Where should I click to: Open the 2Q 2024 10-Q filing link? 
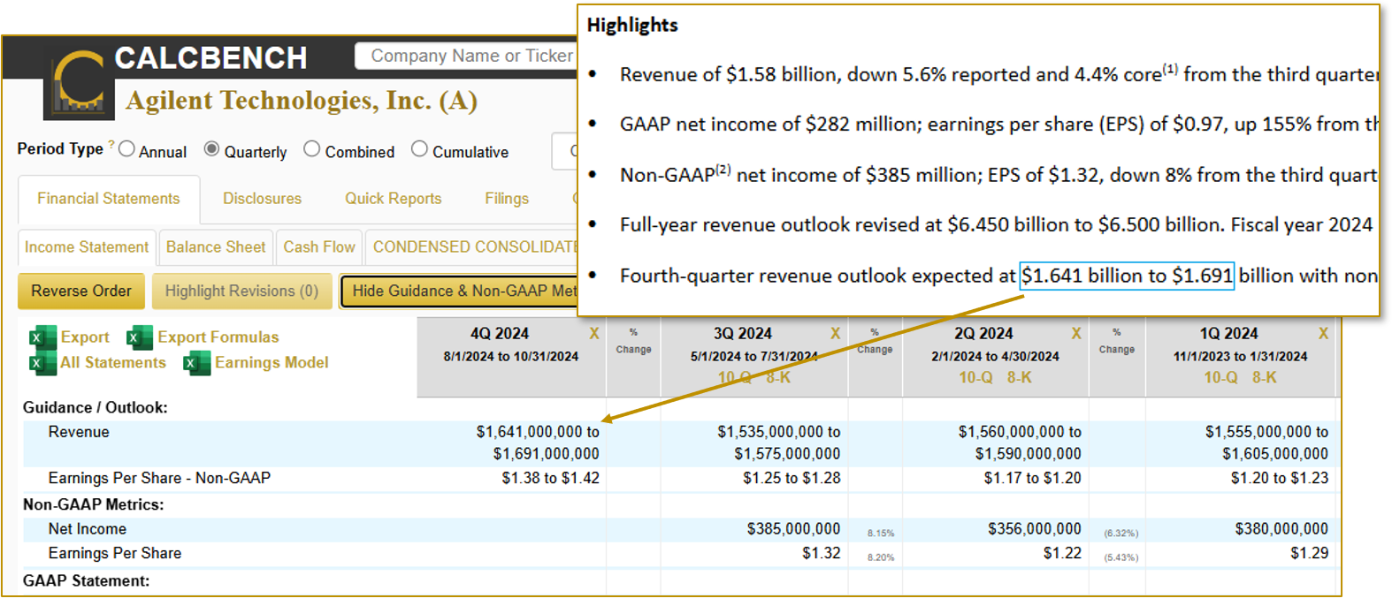point(975,378)
